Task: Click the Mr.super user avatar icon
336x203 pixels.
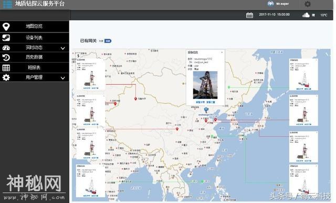Action: [x=270, y=4]
